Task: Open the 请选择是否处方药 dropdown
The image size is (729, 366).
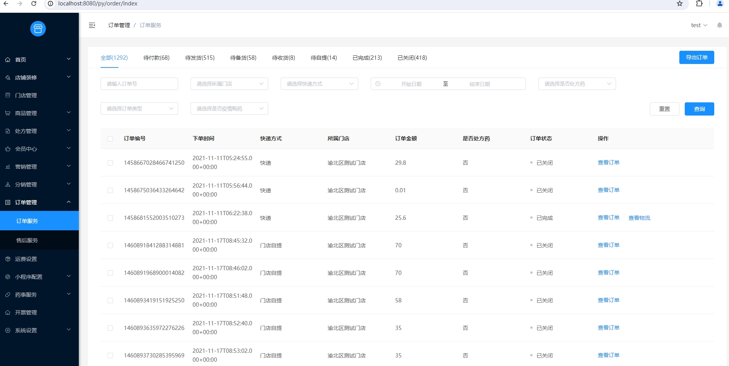Action: click(577, 84)
